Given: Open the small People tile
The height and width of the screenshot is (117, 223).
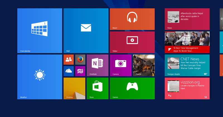Looking at the screenshot, I should tap(69, 59).
